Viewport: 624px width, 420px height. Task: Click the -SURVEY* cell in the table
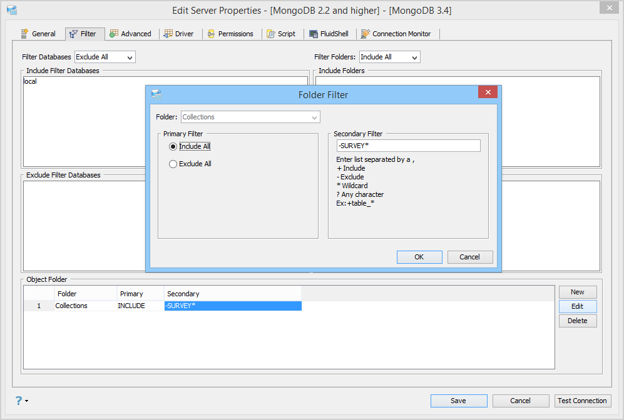click(x=233, y=306)
